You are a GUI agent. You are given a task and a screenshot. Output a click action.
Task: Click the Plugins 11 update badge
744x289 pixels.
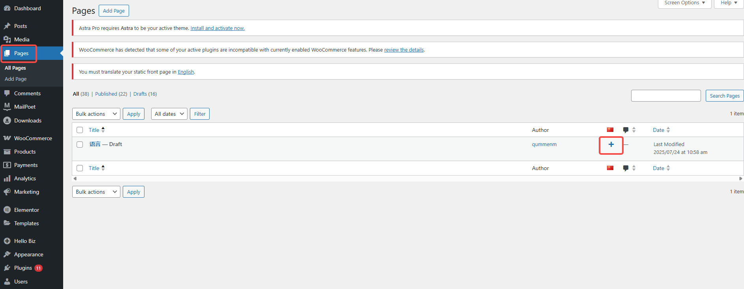38,268
